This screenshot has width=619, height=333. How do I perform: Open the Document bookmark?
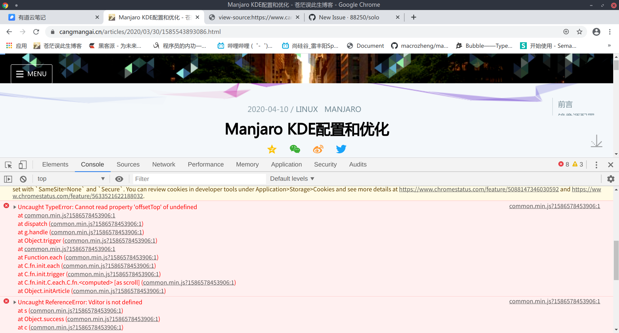366,45
